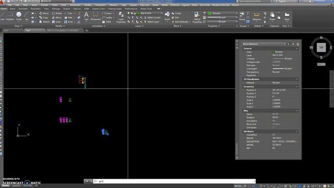334x188 pixels.
Task: Click the Position X value field
Action: coord(285,90)
